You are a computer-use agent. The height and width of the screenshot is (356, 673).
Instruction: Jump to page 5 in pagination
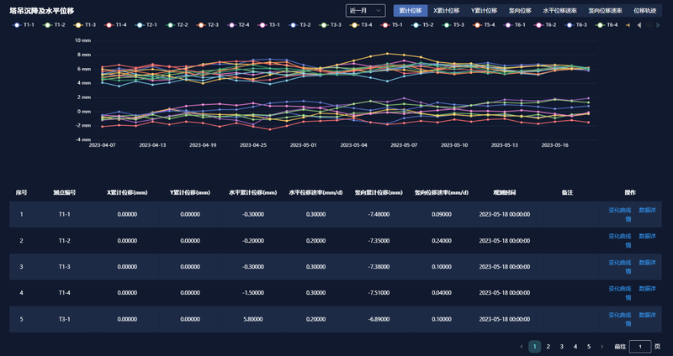(x=589, y=346)
